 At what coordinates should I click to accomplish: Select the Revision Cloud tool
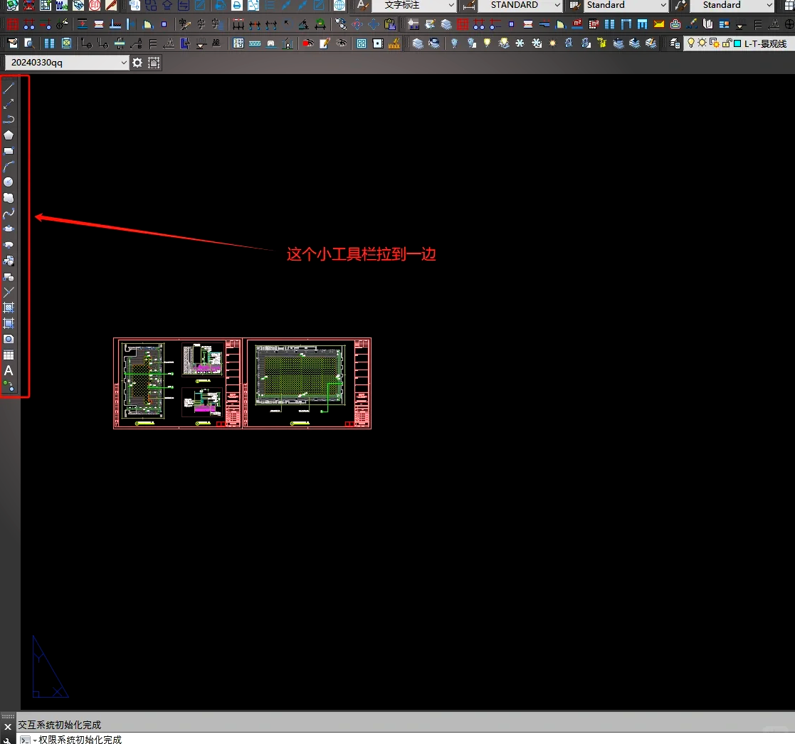[9, 198]
